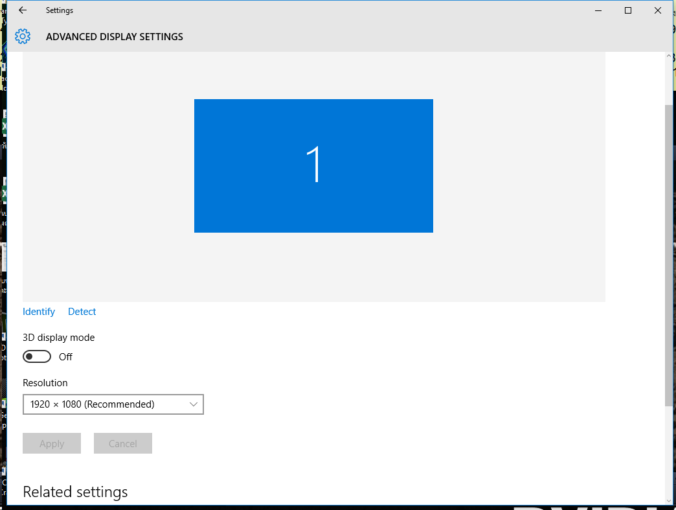Click the Resolution label
Viewport: 676px width, 510px height.
tap(45, 383)
